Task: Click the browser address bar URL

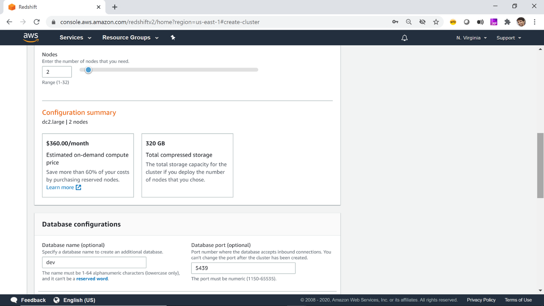Action: [160, 22]
